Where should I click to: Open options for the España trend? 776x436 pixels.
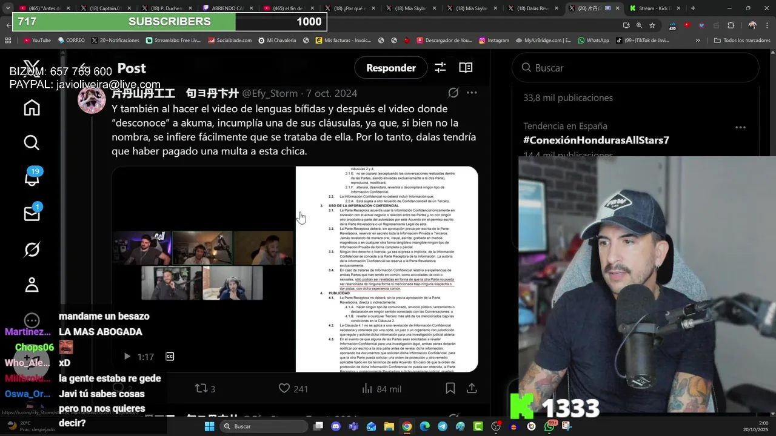[x=740, y=127]
